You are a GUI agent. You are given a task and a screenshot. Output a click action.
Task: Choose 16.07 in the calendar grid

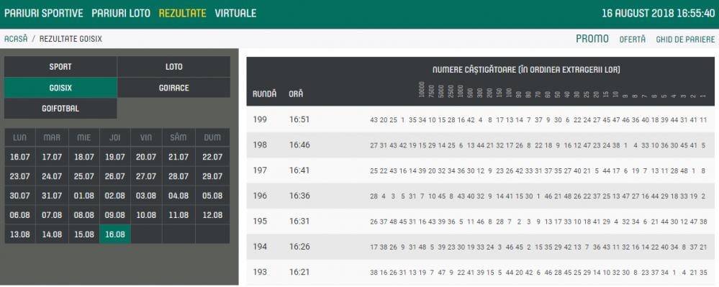click(x=19, y=157)
